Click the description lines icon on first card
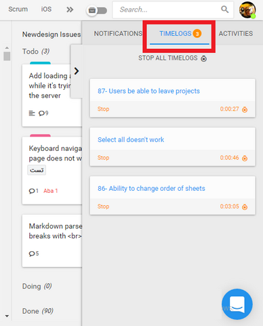Screen dimensions: 263x326 32,113
